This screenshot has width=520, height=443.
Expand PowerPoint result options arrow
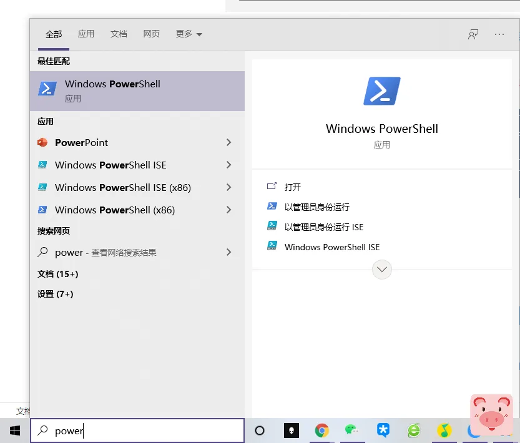pyautogui.click(x=228, y=143)
